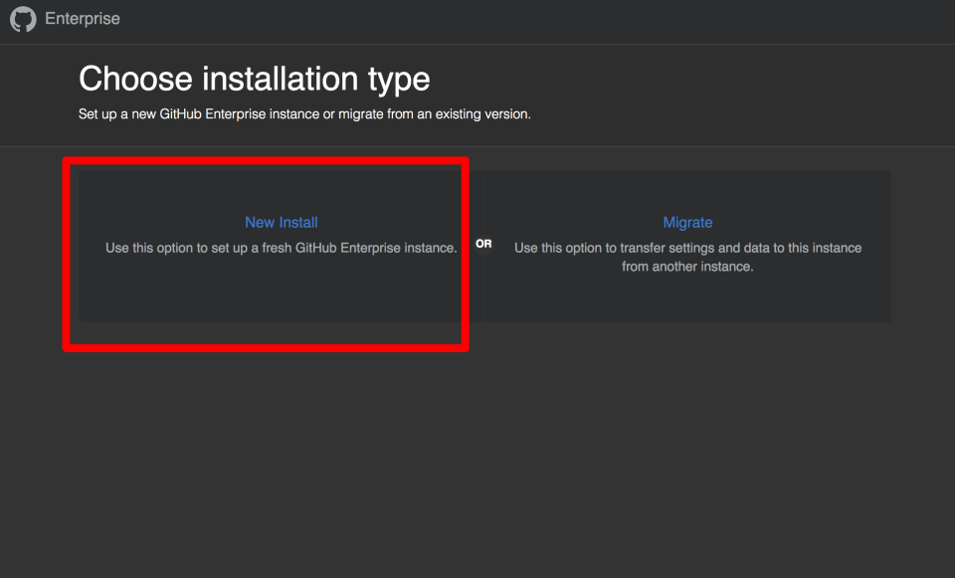Click the Enterprise label in the header

click(x=83, y=19)
